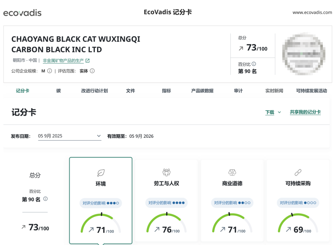Open the 下载 dropdown
Viewport: 335px width, 245px height.
(272, 113)
